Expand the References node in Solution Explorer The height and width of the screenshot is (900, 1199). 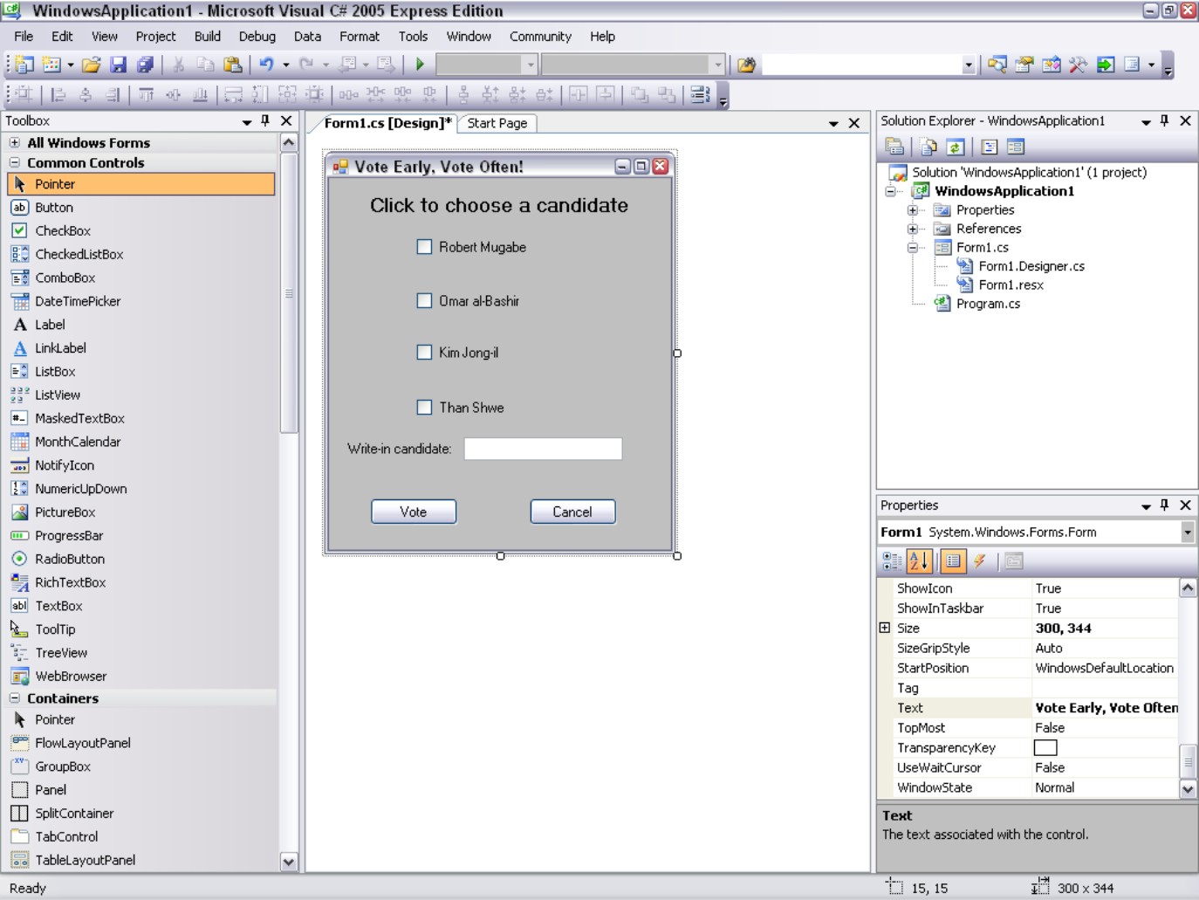tap(912, 229)
